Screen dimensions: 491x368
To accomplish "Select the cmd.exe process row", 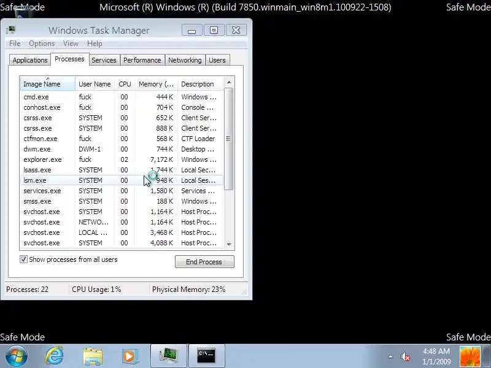I will click(x=122, y=97).
